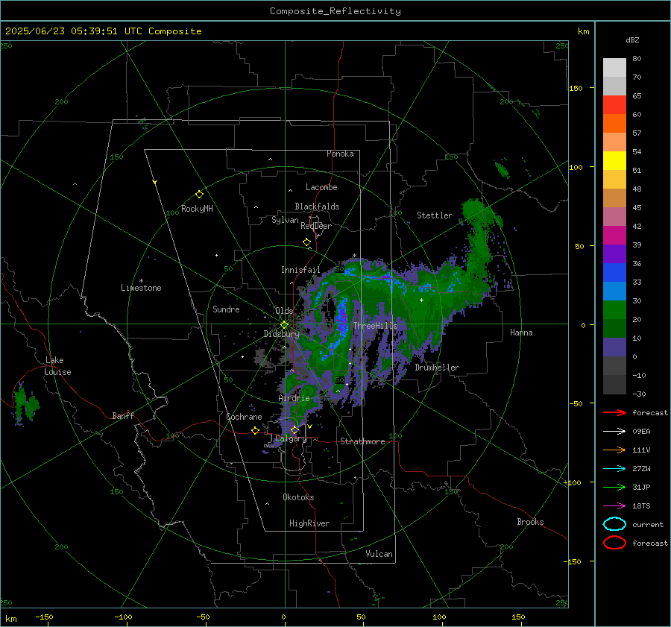Click the ThreeHills town label
Image resolution: width=671 pixels, height=627 pixels.
pos(375,326)
